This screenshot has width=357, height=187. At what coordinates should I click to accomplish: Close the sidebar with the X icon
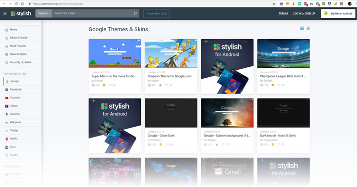(5, 14)
